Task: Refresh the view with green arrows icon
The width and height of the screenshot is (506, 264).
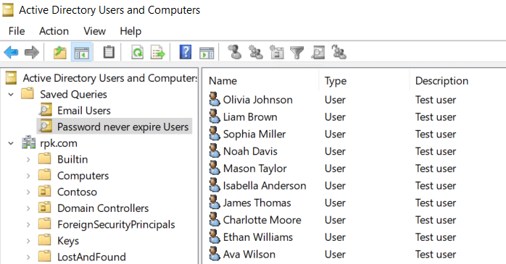Action: pyautogui.click(x=138, y=52)
